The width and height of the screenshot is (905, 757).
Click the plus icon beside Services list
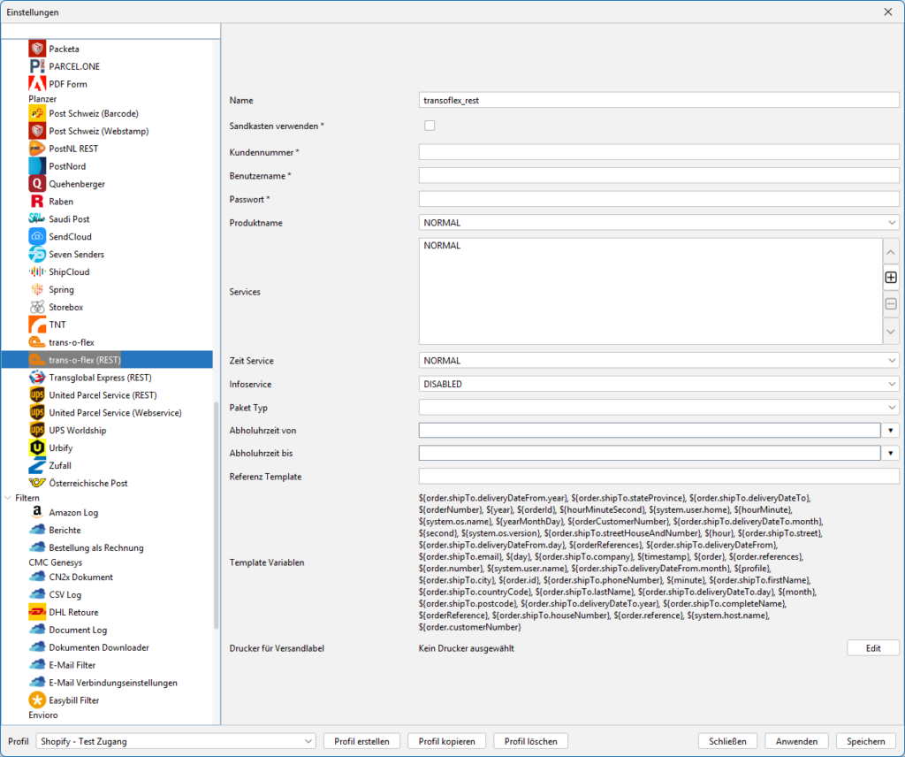click(891, 278)
